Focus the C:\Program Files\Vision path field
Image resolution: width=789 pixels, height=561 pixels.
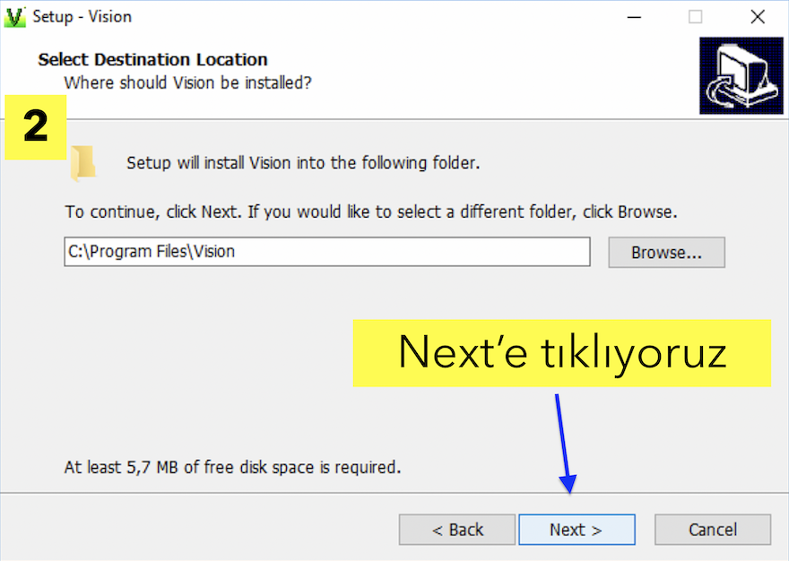tap(327, 252)
